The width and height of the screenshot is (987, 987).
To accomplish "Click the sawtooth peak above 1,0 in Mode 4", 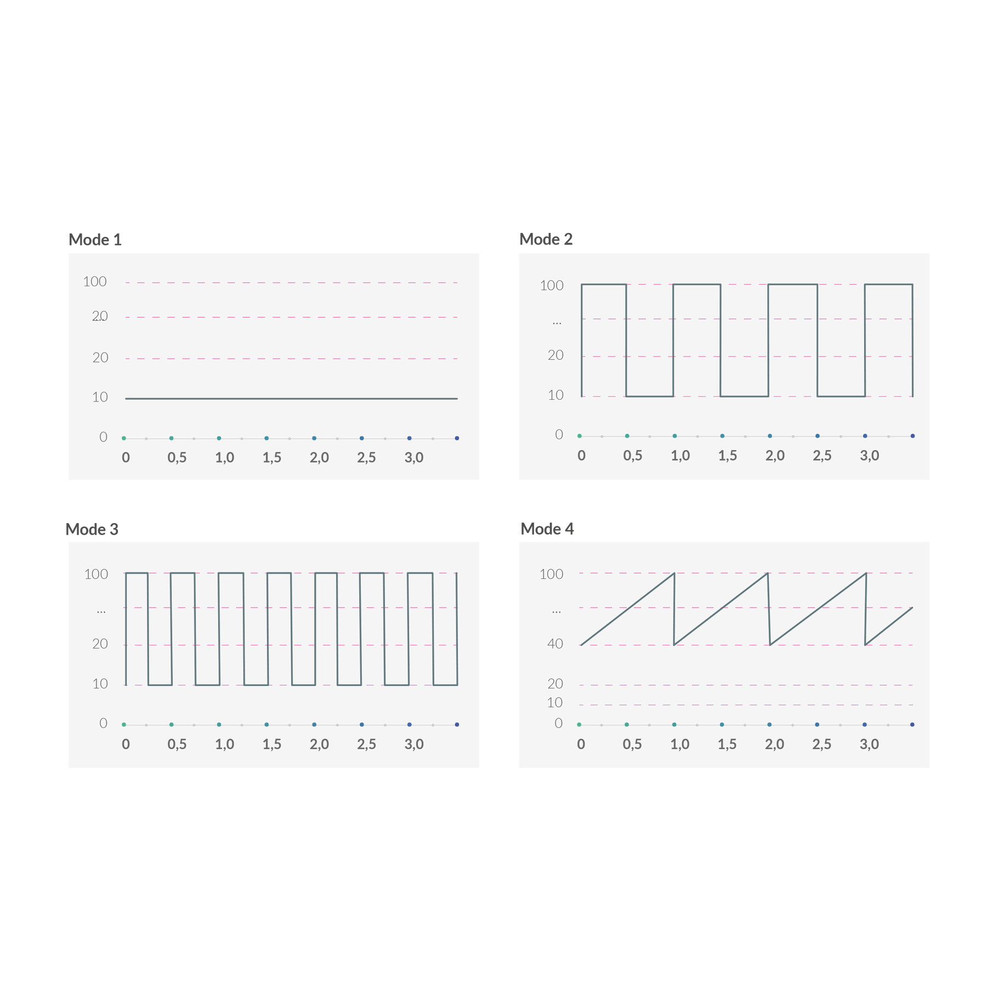I will click(674, 574).
